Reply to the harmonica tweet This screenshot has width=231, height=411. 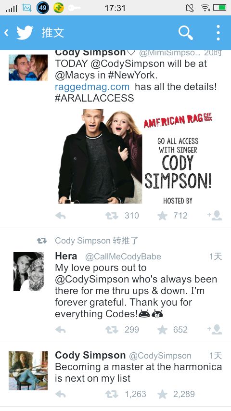pos(61,394)
